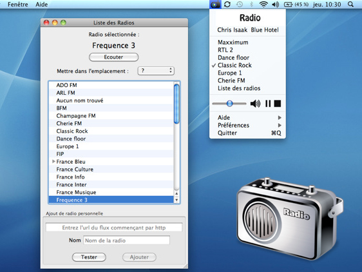Viewport: 362px width, 272px height.
Task: Click the large Radio desktop icon
Action: click(290, 219)
